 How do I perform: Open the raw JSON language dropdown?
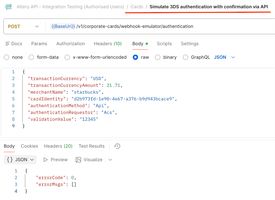[x=224, y=57]
